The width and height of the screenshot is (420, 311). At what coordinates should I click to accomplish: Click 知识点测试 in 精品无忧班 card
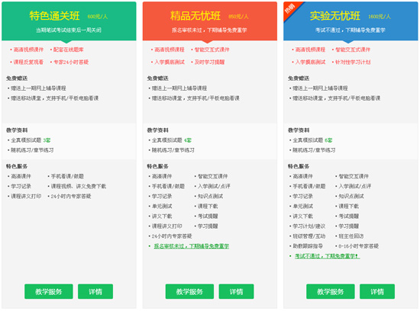210,196
